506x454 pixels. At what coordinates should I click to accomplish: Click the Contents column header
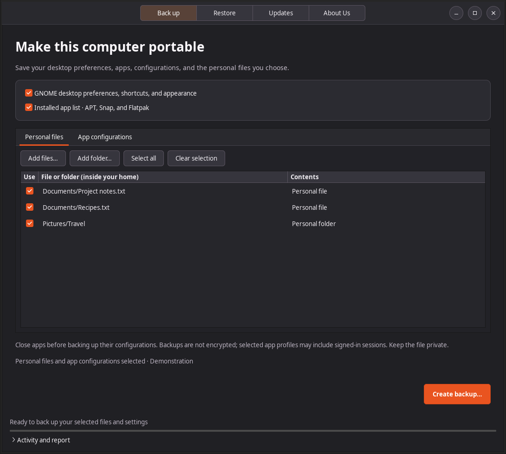click(x=386, y=177)
